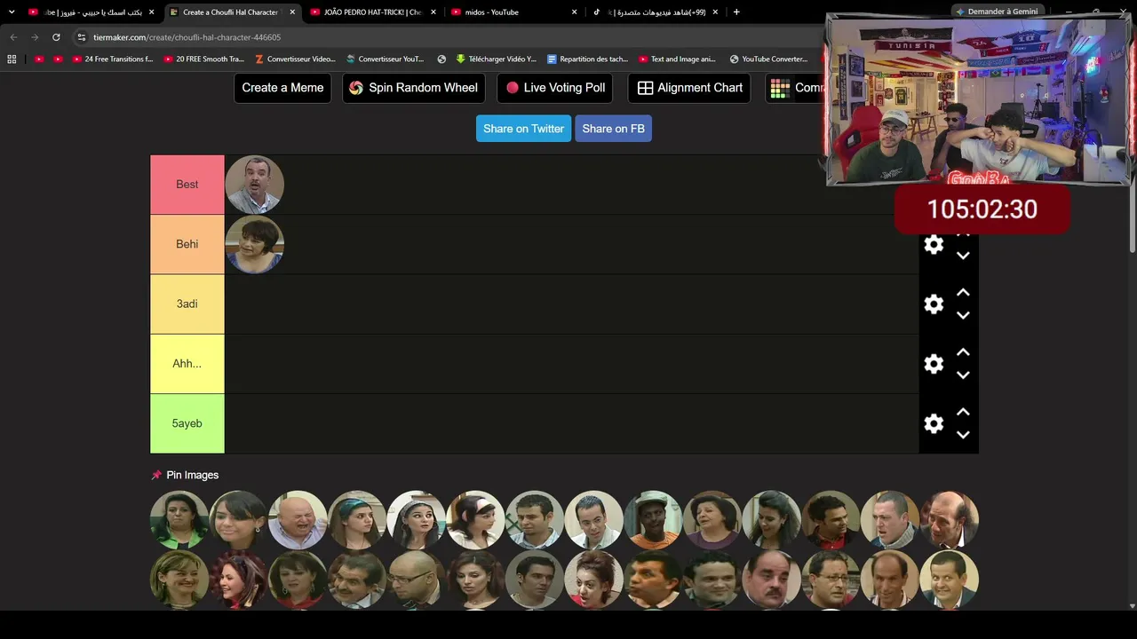Select the laughing bald elderly man thumbnail

point(298,520)
